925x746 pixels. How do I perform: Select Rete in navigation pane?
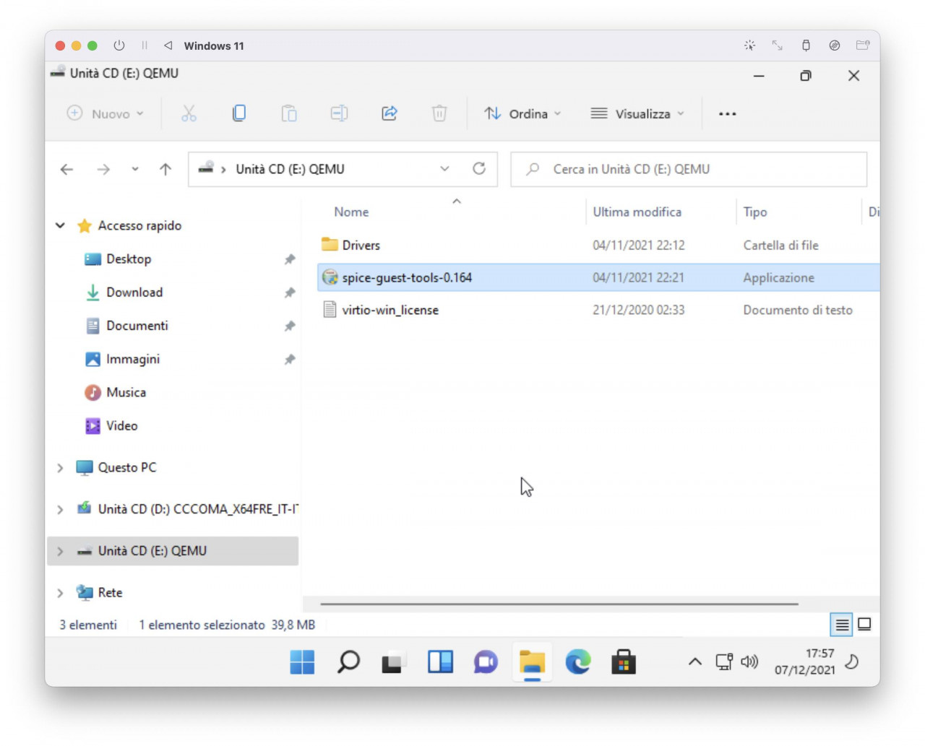(x=110, y=593)
